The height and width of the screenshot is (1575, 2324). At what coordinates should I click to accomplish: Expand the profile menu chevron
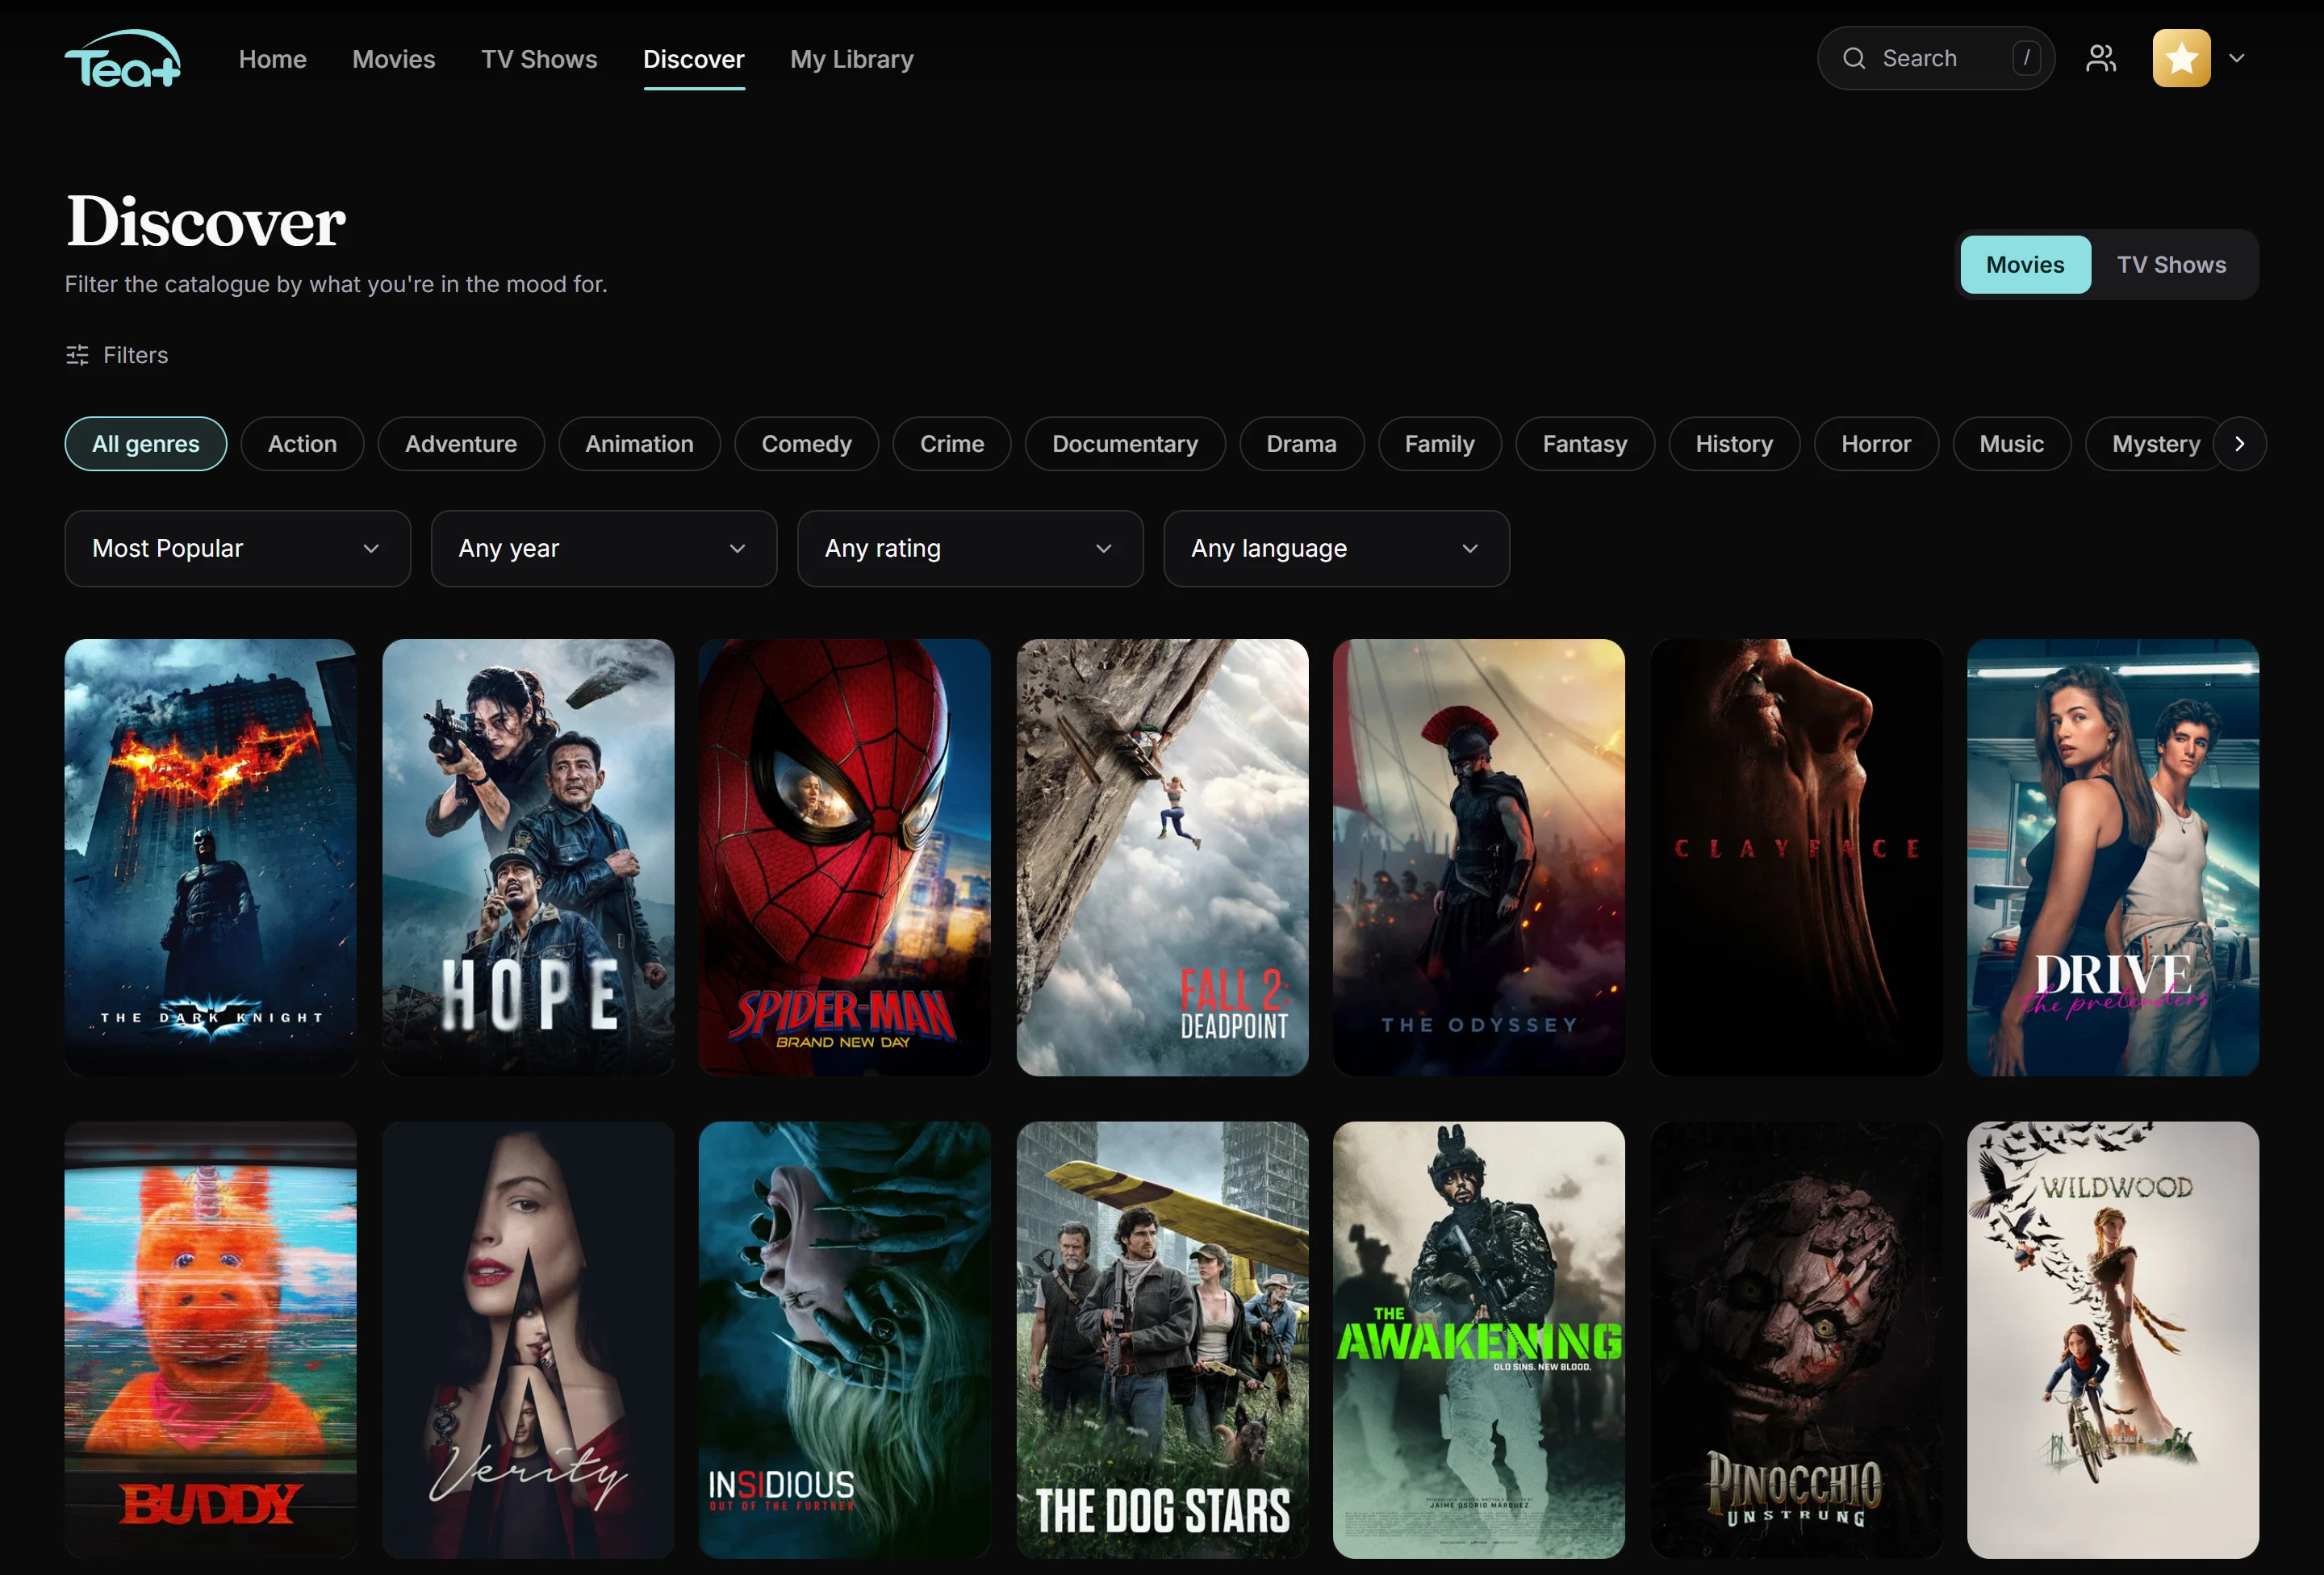(x=2237, y=58)
